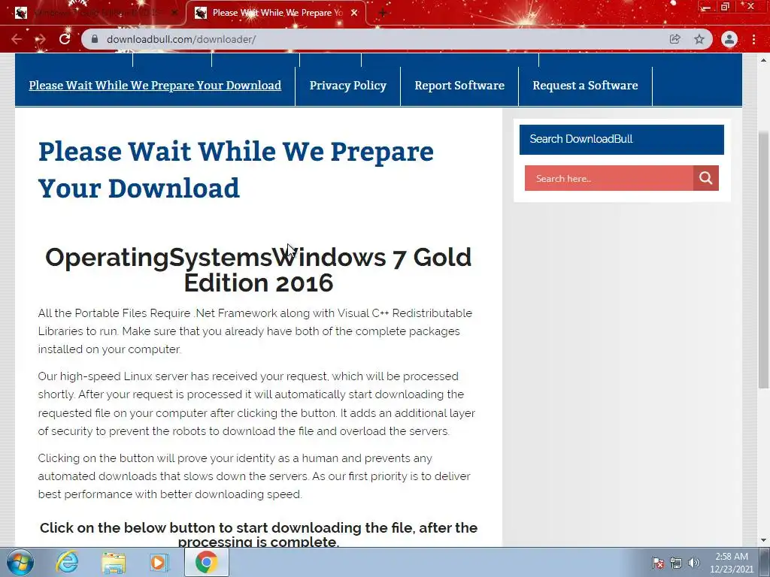
Task: Open the Windows Start button
Action: click(x=20, y=562)
